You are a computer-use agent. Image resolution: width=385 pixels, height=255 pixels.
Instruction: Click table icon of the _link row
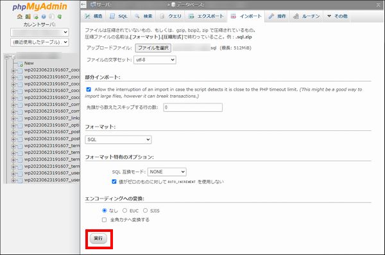tap(20, 119)
